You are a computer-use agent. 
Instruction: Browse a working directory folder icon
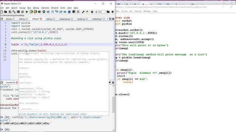108,12
